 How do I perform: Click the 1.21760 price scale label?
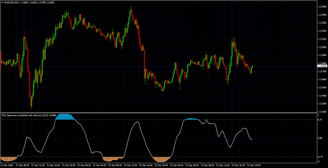(321, 71)
